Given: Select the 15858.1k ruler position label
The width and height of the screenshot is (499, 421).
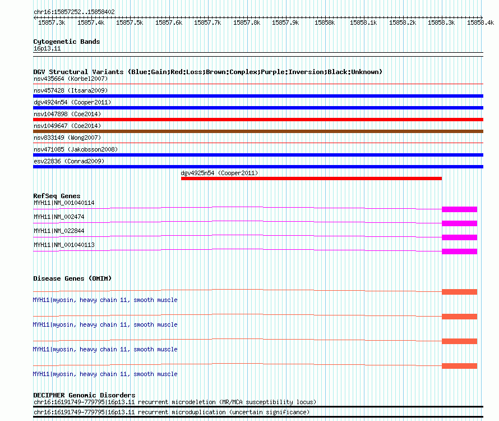Looking at the screenshot, I should pyautogui.click(x=363, y=22).
